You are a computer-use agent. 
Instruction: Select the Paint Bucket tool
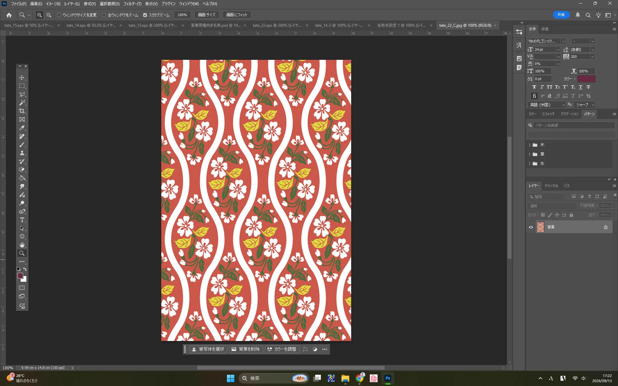22,178
